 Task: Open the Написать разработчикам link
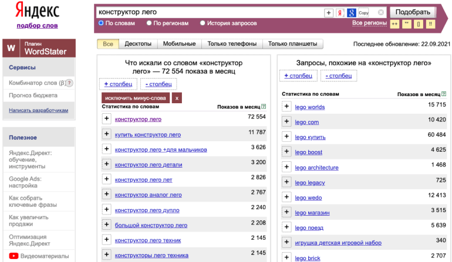39,110
